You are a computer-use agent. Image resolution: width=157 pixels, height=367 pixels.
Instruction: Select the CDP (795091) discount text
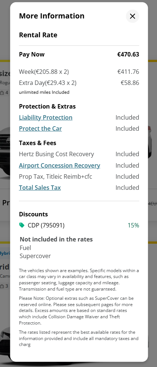46,225
